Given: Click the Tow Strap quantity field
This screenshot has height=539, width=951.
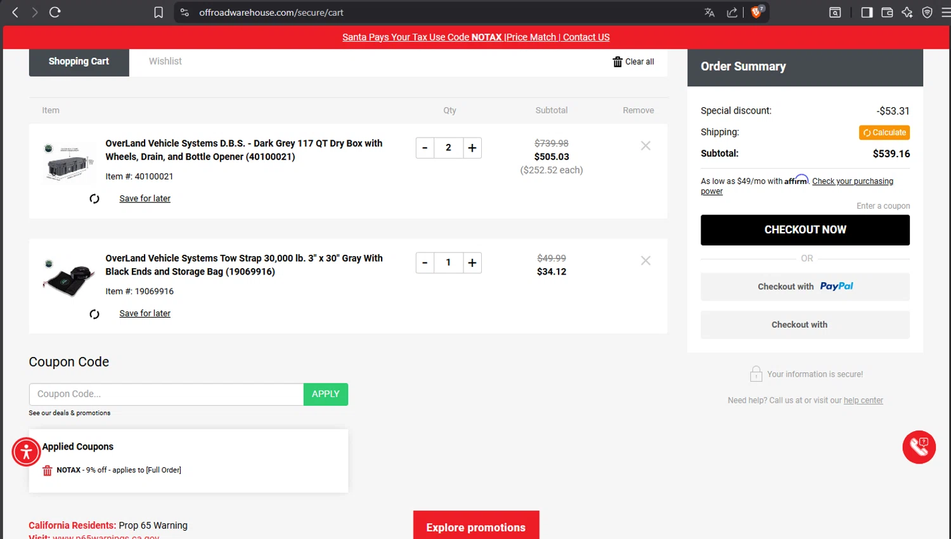Looking at the screenshot, I should tap(448, 263).
